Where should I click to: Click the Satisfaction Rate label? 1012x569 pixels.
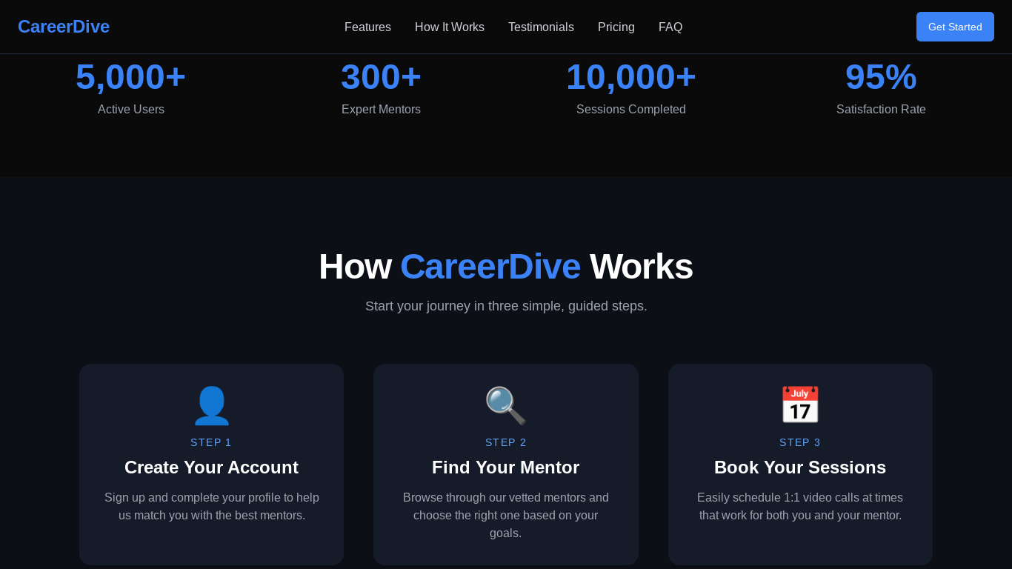click(881, 110)
